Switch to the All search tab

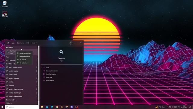[x=8, y=43]
